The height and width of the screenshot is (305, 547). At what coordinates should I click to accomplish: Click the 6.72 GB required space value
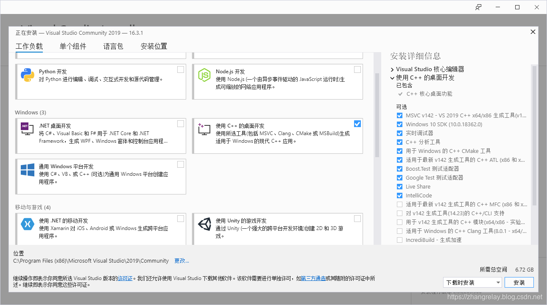(525, 269)
